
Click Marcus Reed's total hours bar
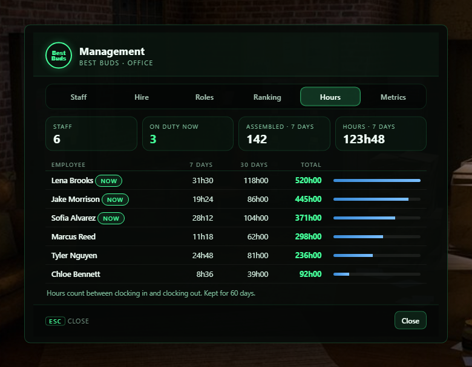377,237
